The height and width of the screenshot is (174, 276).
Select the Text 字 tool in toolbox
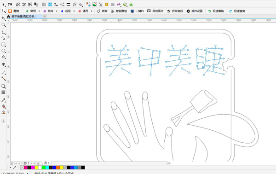3,64
